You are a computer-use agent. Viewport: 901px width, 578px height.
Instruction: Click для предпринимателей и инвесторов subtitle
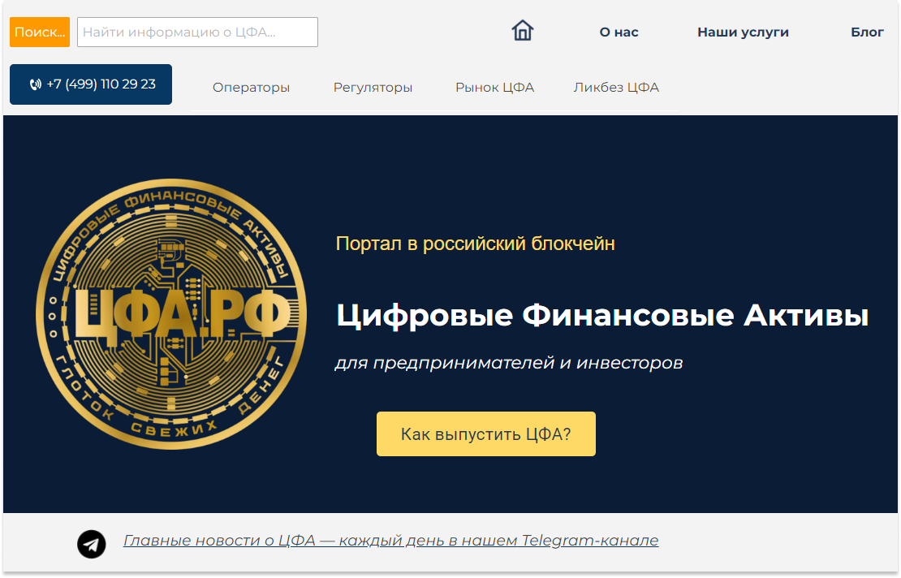pyautogui.click(x=509, y=363)
